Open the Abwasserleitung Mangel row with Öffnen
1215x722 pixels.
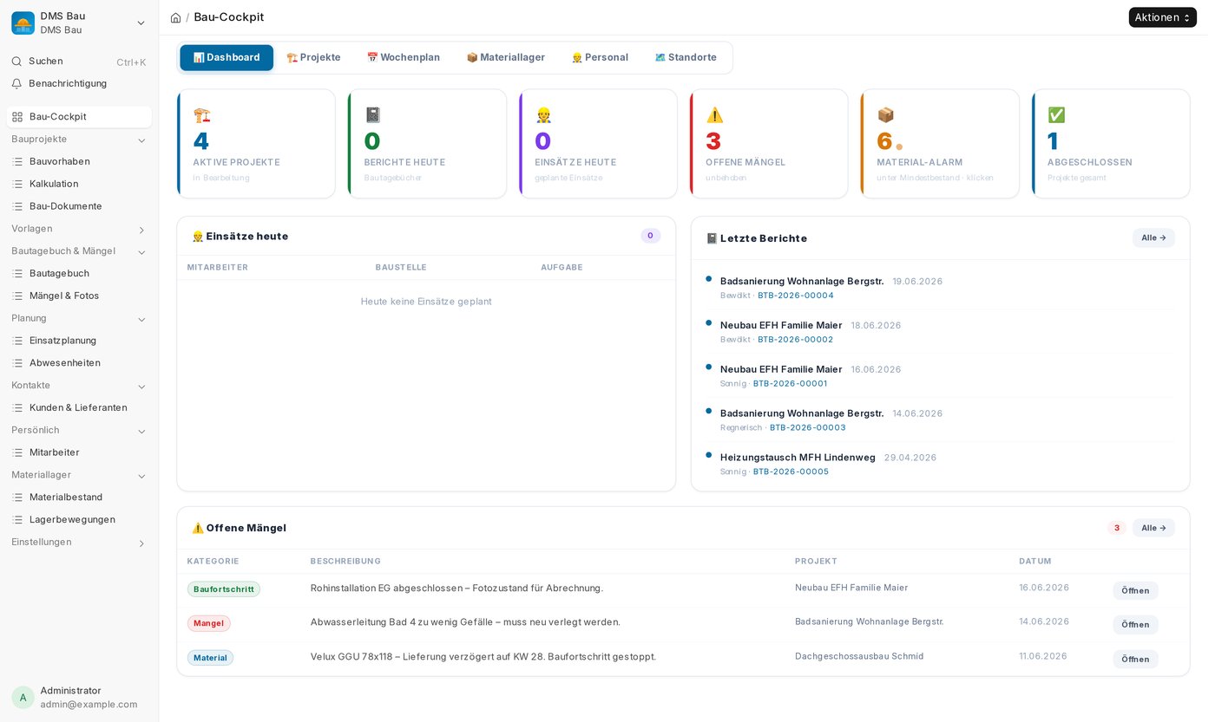1135,625
